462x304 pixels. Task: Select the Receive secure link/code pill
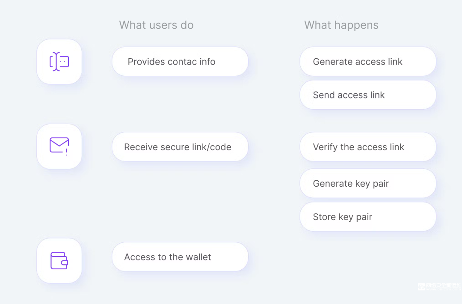180,146
